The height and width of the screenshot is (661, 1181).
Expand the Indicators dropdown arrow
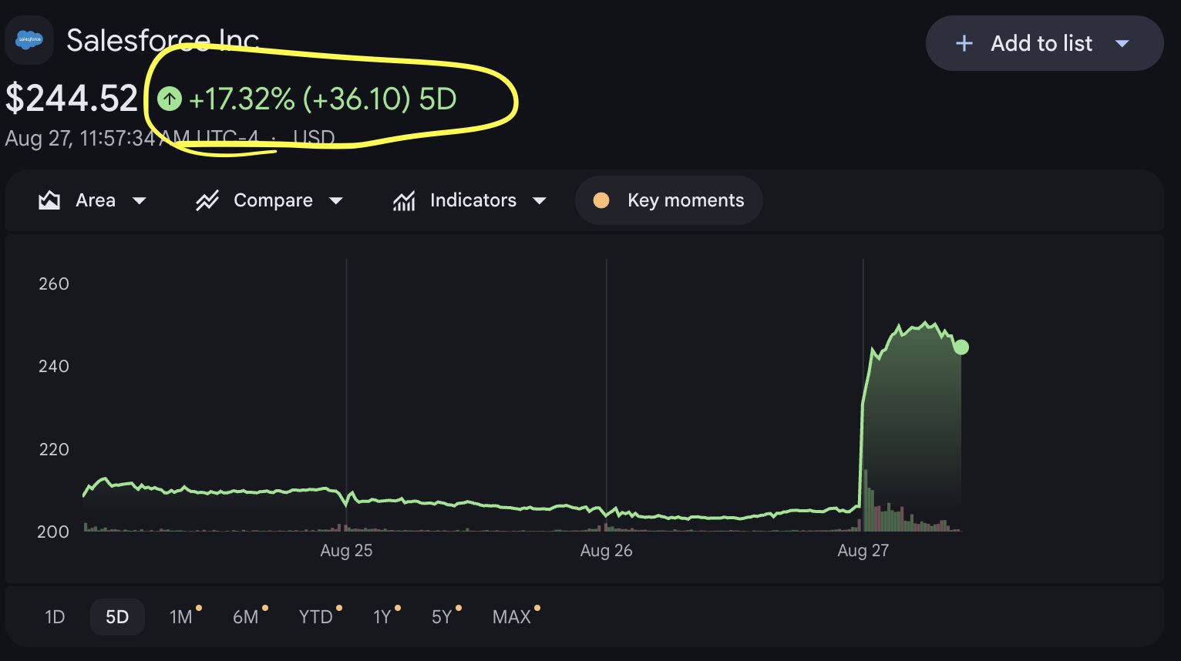pos(540,201)
